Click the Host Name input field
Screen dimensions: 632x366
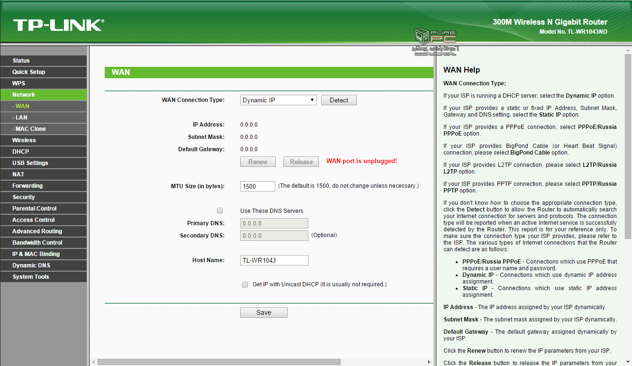(x=274, y=260)
